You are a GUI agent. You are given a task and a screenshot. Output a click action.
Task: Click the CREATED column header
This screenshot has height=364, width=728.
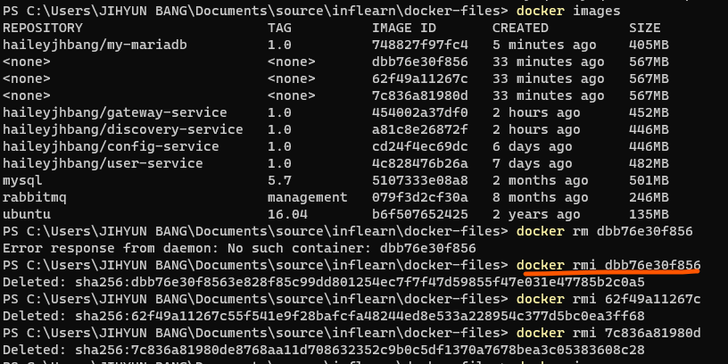coord(520,28)
